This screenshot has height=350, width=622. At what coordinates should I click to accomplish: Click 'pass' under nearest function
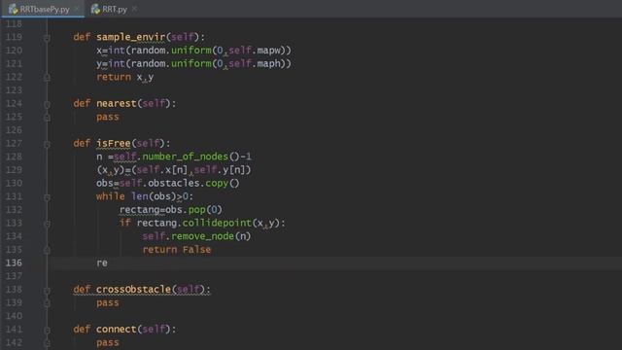108,117
